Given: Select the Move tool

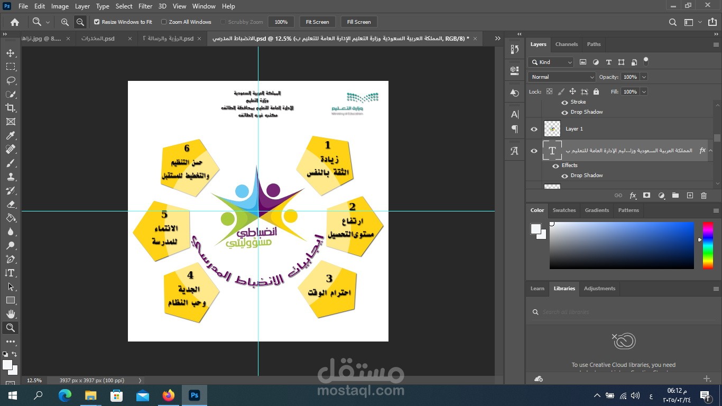Looking at the screenshot, I should coord(11,53).
